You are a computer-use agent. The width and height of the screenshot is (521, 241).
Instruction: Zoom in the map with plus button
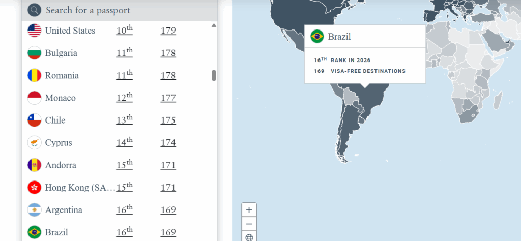point(249,210)
